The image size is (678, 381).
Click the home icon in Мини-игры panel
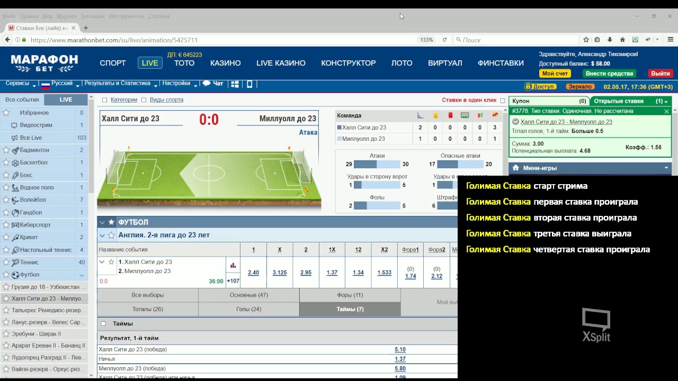point(515,168)
